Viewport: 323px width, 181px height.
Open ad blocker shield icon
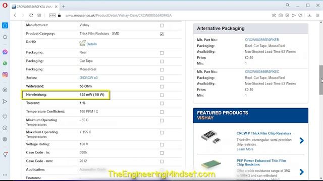tap(287, 16)
